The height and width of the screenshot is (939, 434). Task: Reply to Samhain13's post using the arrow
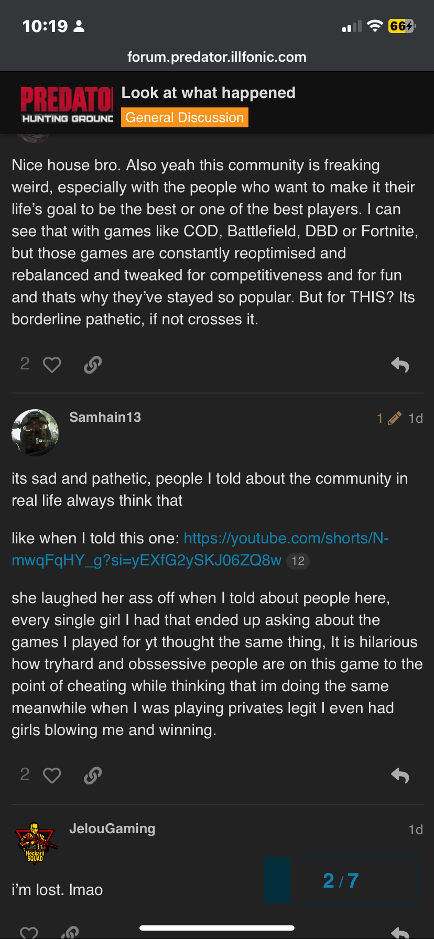(x=400, y=776)
